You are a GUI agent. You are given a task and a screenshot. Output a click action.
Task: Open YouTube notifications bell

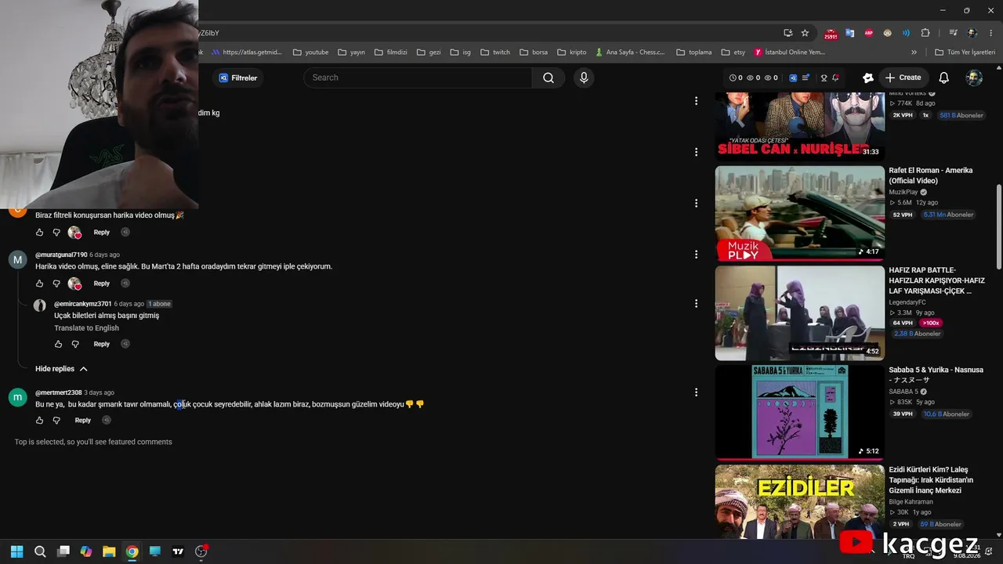tap(944, 78)
